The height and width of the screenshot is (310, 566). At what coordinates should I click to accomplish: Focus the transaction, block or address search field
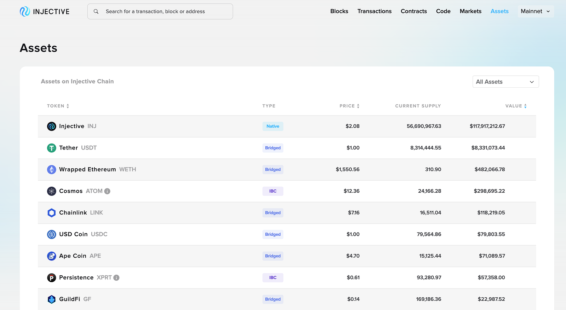tap(160, 12)
